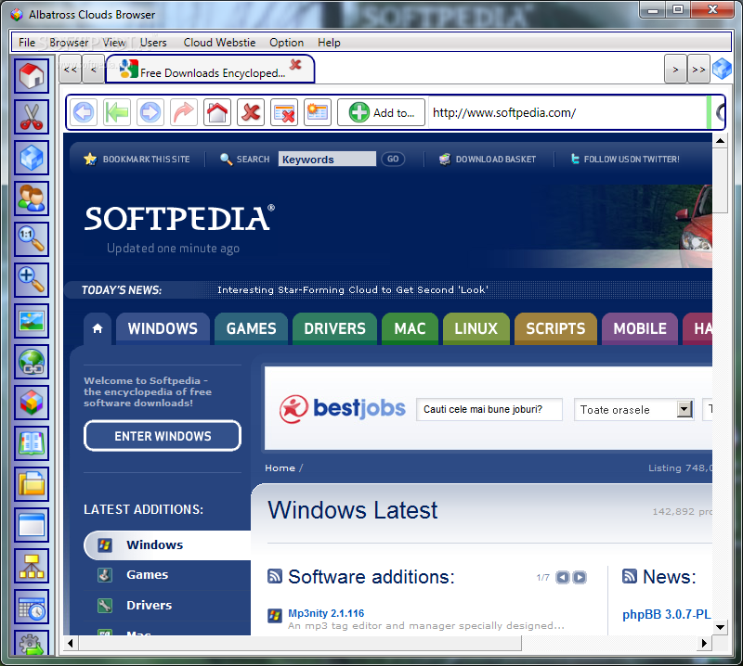Open the globe link icon
The height and width of the screenshot is (666, 743).
pos(32,362)
